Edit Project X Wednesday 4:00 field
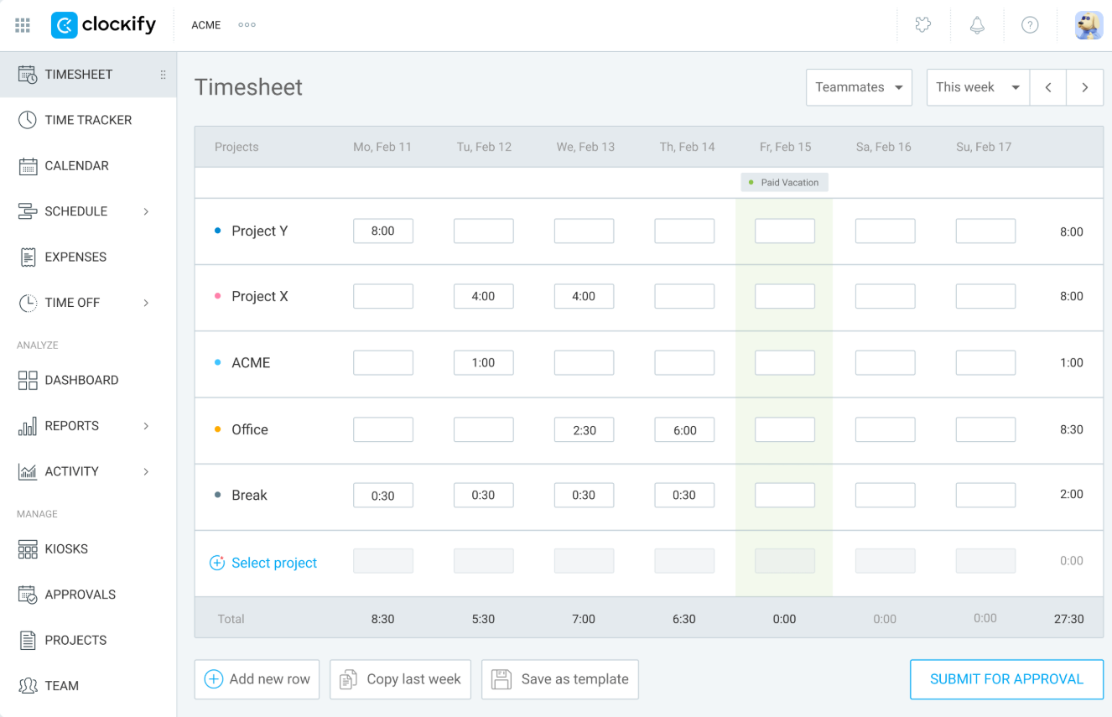 (x=584, y=296)
